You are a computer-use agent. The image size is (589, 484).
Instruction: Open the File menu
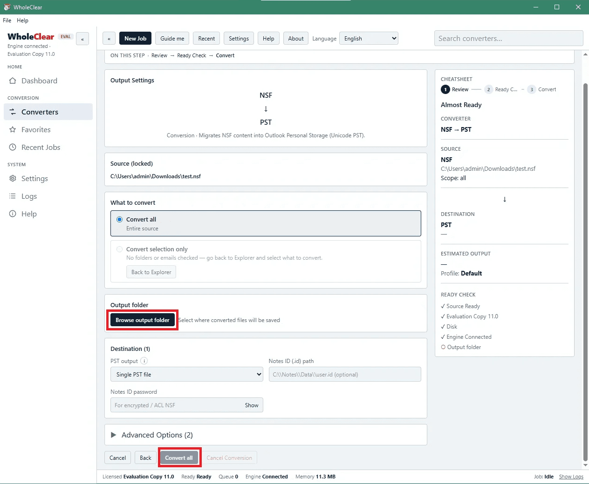7,20
